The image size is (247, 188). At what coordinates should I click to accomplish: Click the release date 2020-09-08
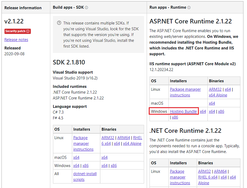[x=14, y=54]
